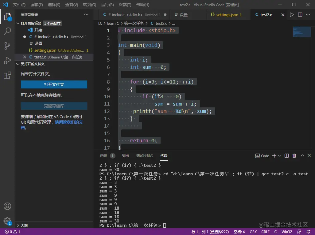Open Run and Debug view

[7, 61]
